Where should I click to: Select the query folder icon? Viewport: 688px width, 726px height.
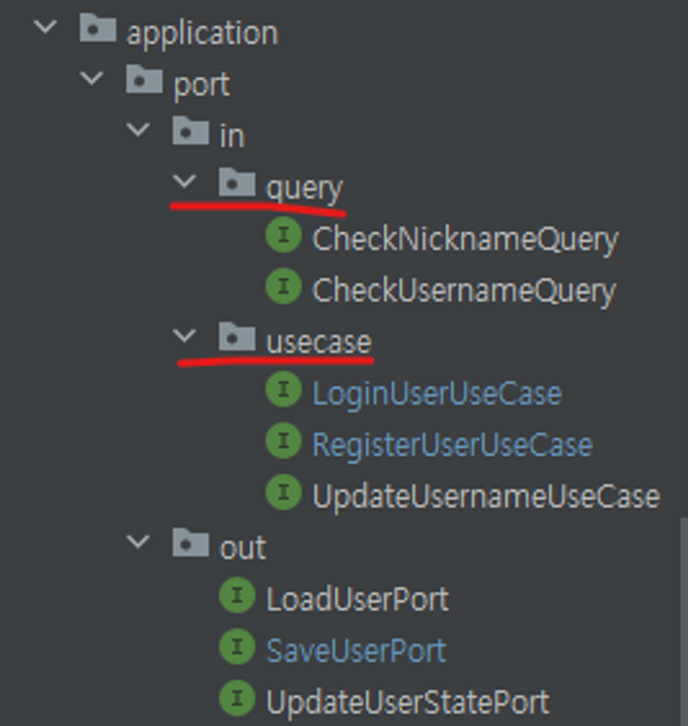237,182
